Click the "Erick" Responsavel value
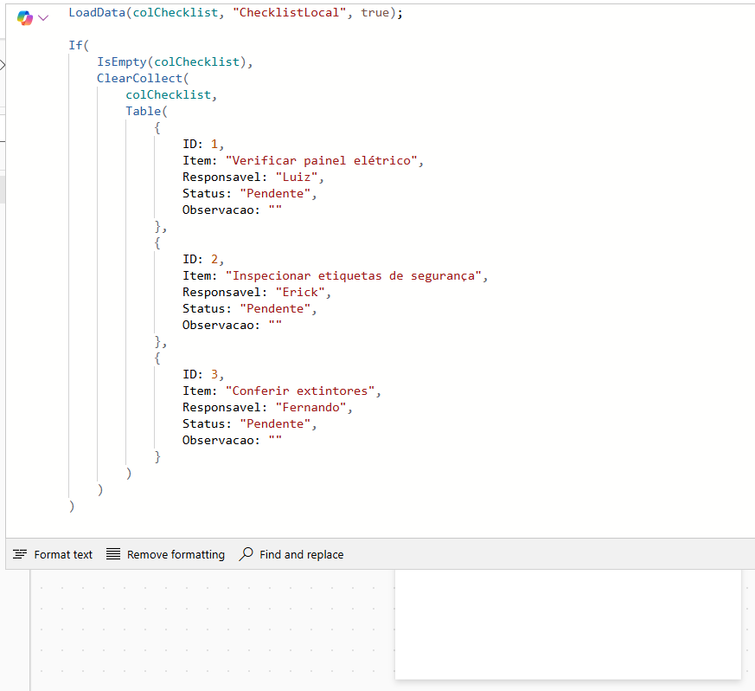755x691 pixels. tap(302, 292)
